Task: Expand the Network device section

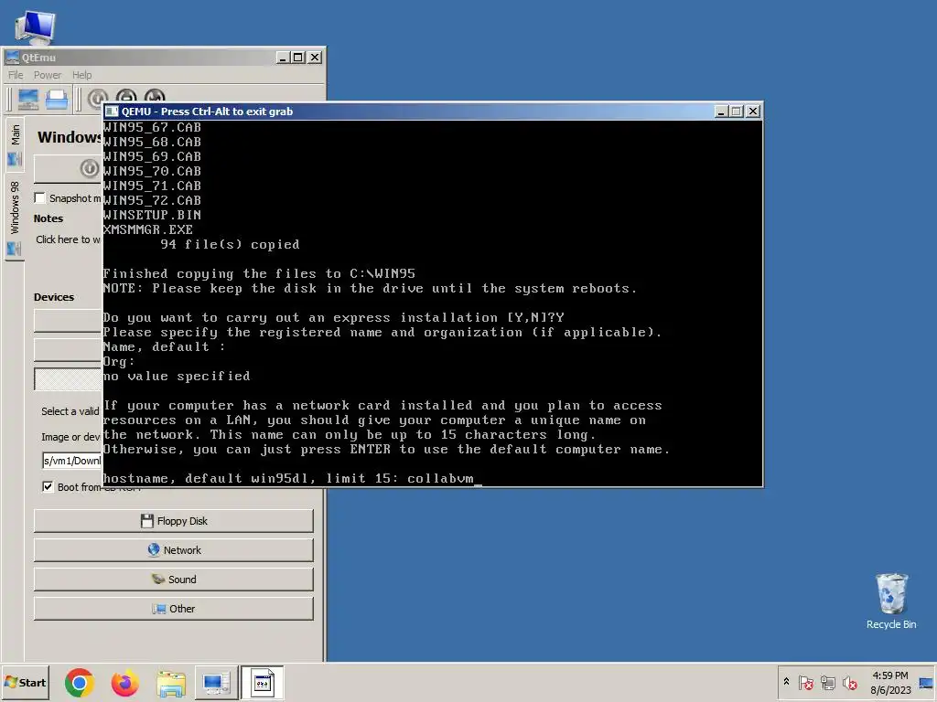Action: point(173,549)
